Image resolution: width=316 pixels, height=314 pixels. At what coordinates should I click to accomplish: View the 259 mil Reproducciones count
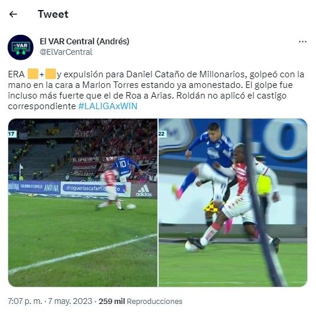point(140,301)
